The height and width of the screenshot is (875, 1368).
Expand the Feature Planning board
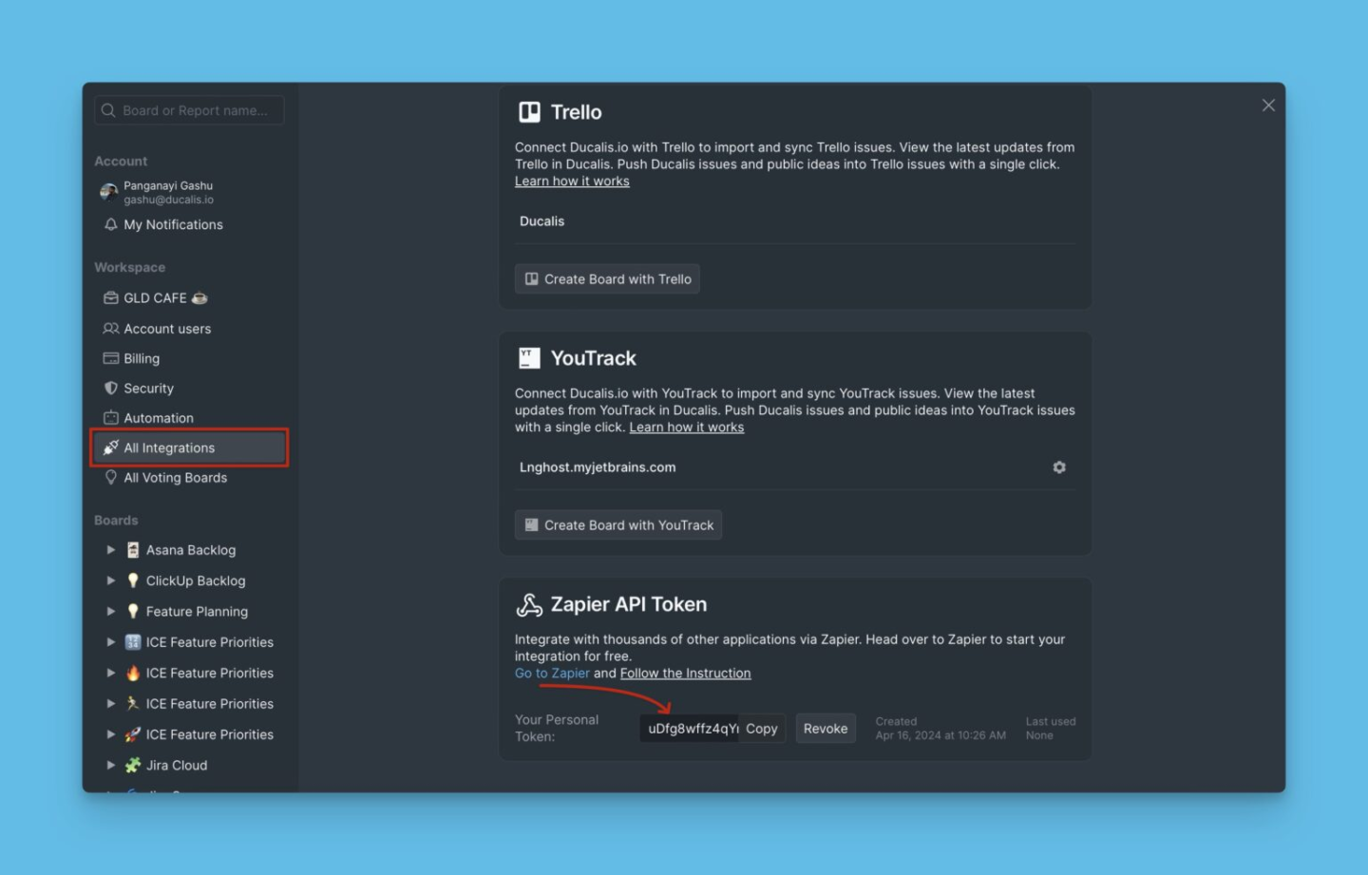point(111,612)
